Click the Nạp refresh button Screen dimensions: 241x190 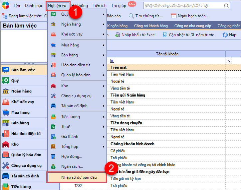(x=229, y=35)
